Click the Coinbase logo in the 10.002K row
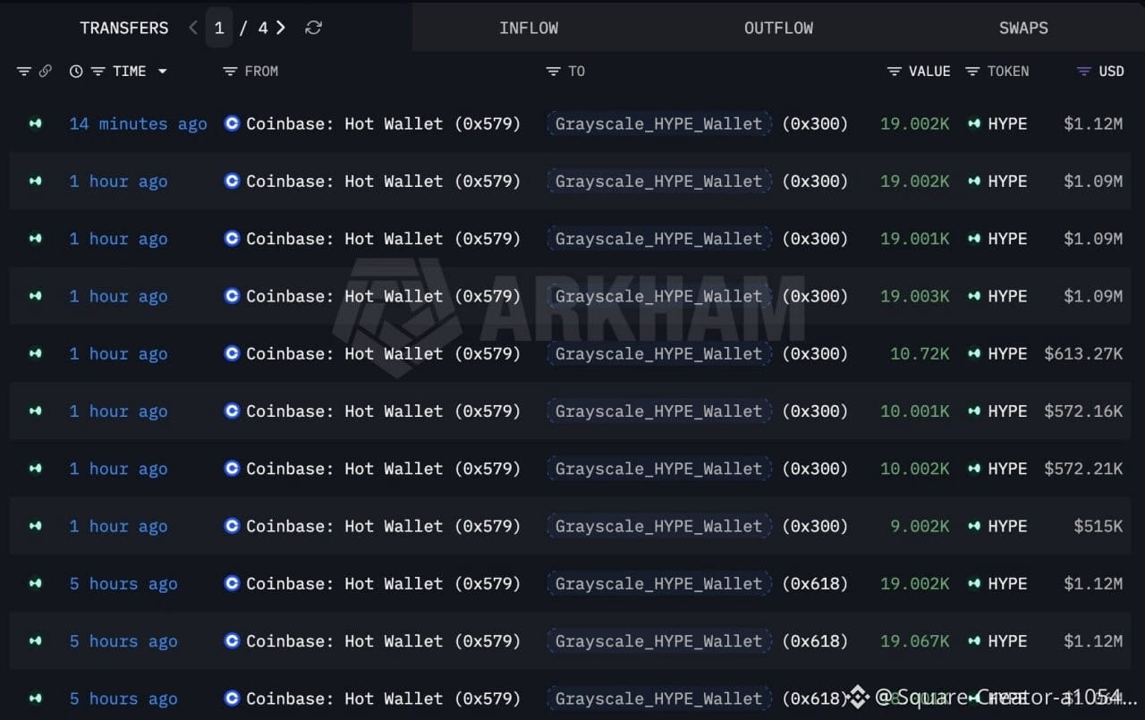 [232, 469]
